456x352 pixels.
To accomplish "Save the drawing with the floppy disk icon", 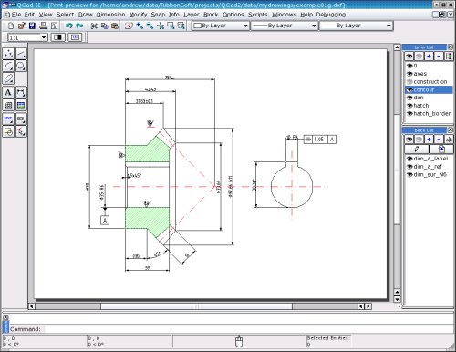I will (32, 26).
